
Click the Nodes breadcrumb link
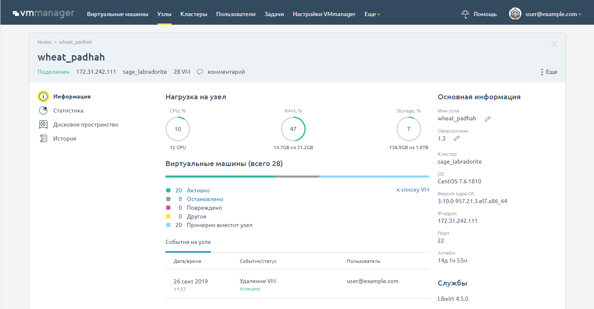[45, 42]
